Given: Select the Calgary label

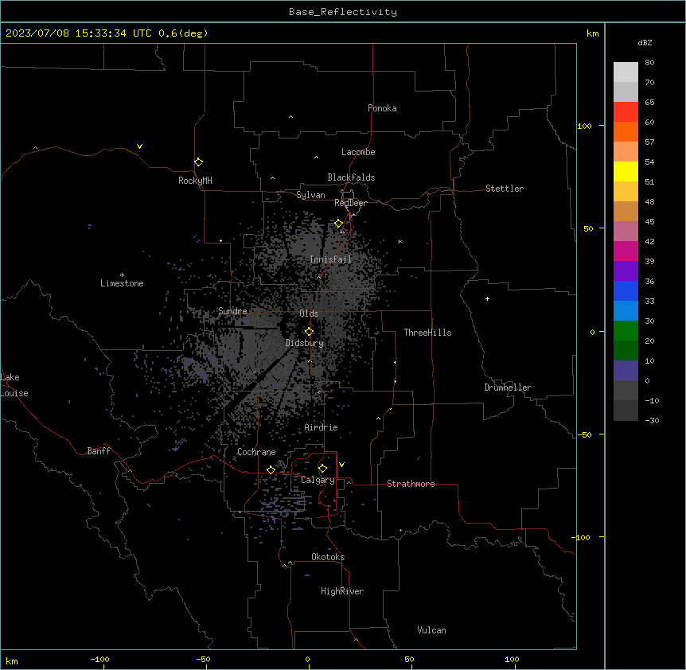Looking at the screenshot, I should (x=318, y=480).
